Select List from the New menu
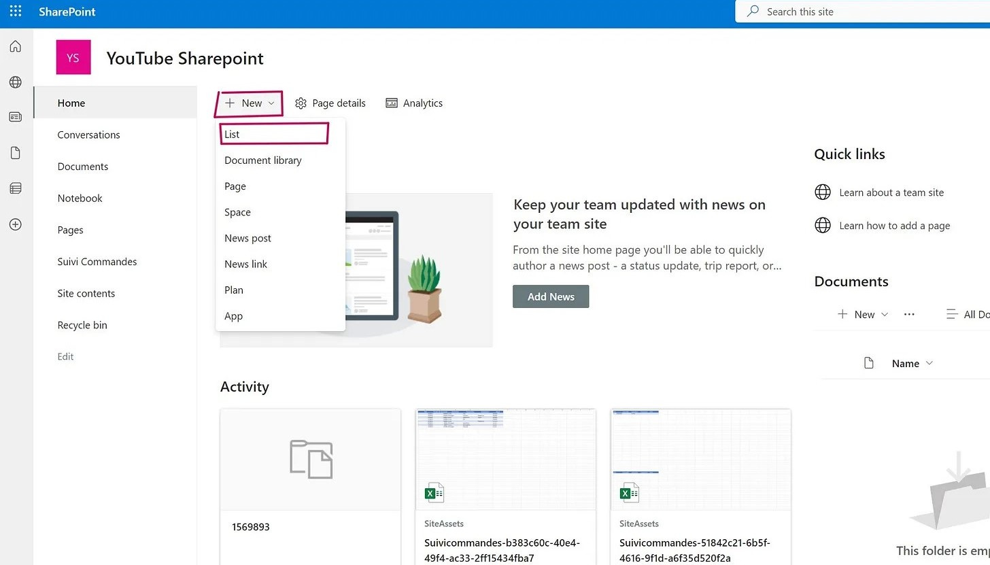The height and width of the screenshot is (565, 990). (x=280, y=135)
